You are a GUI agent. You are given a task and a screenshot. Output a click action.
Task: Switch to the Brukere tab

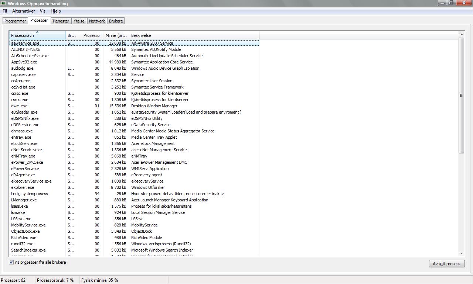116,21
